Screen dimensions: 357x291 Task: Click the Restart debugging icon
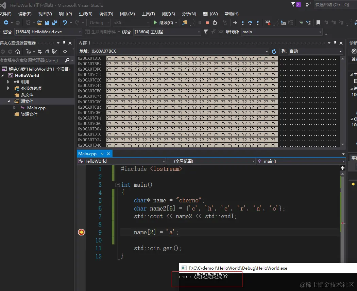tap(215, 23)
